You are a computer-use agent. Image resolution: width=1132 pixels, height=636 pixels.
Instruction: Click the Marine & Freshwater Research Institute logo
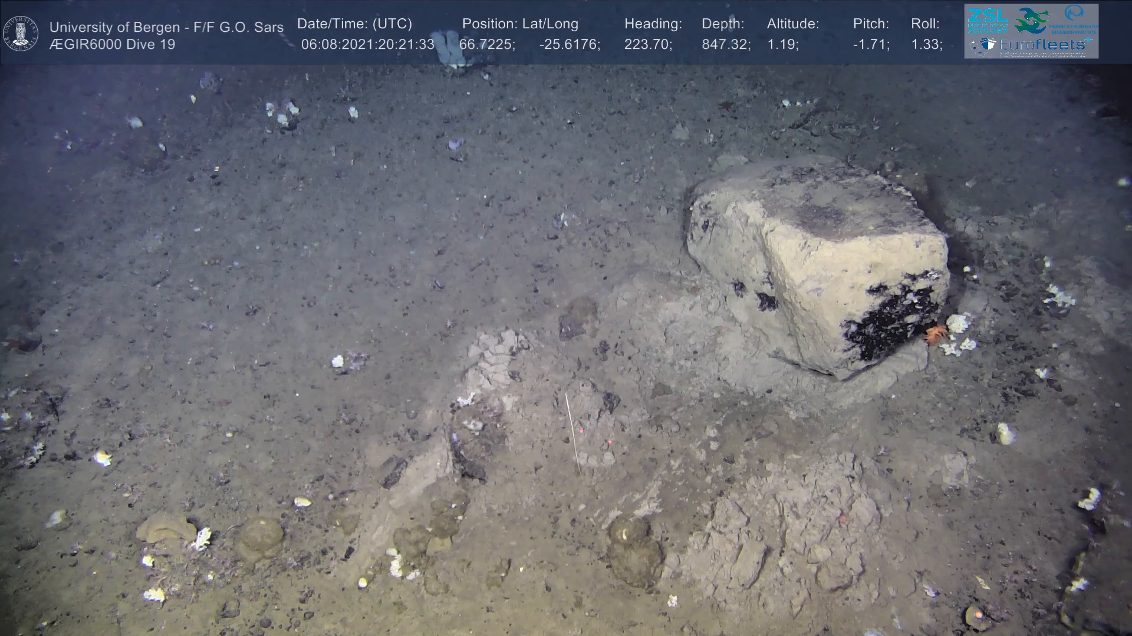point(1075,19)
